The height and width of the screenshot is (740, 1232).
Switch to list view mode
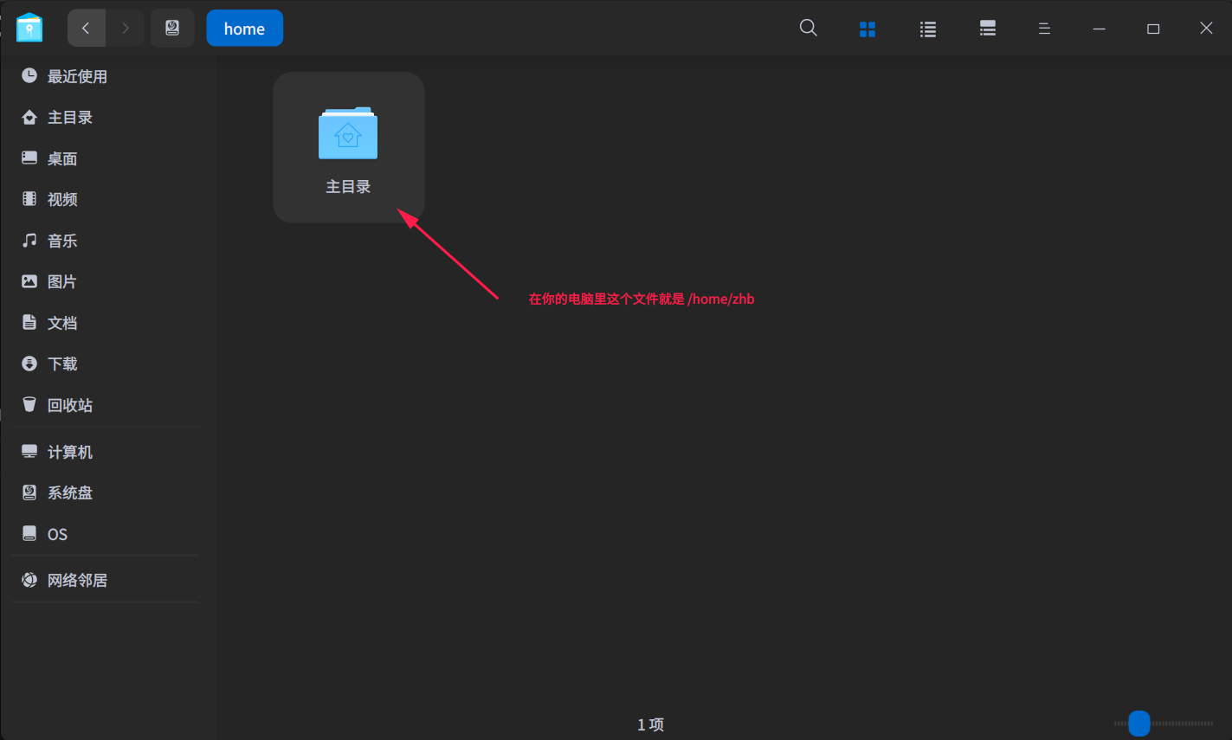tap(927, 29)
